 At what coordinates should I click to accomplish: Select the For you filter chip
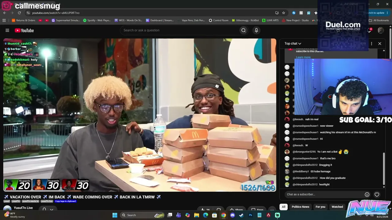click(x=320, y=207)
